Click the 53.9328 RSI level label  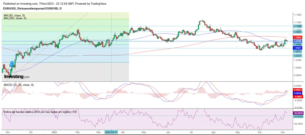coord(298,116)
